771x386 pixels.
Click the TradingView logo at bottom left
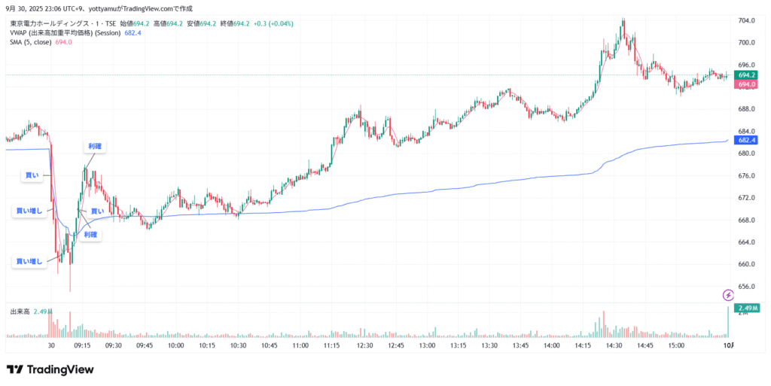pos(50,369)
